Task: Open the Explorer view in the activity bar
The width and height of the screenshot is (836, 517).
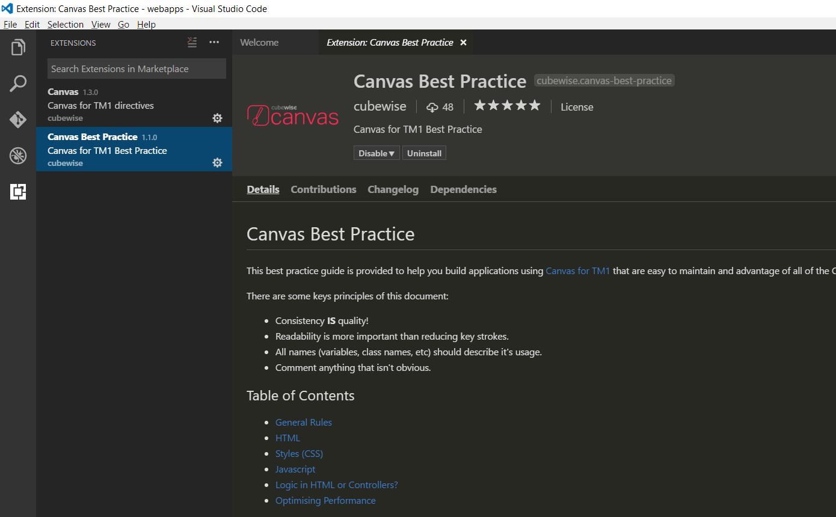Action: tap(17, 47)
